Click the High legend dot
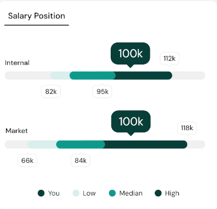Image resolution: width=217 pixels, height=209 pixels. pyautogui.click(x=158, y=193)
